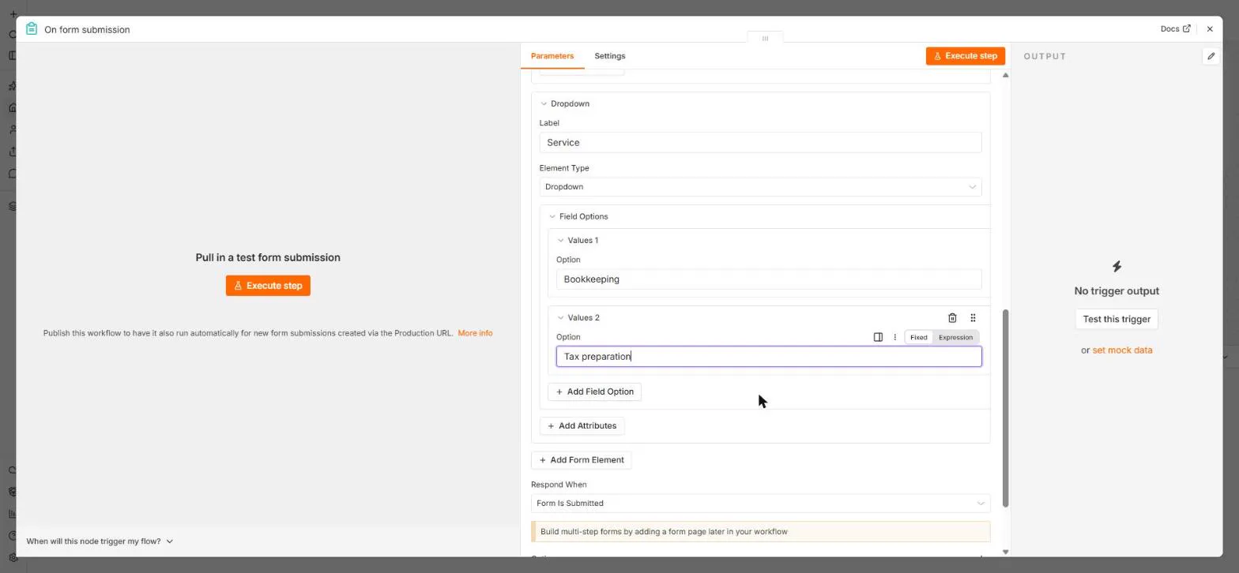Screen dimensions: 1239x573
Task: Collapse the Values 2 group
Action: tap(561, 317)
